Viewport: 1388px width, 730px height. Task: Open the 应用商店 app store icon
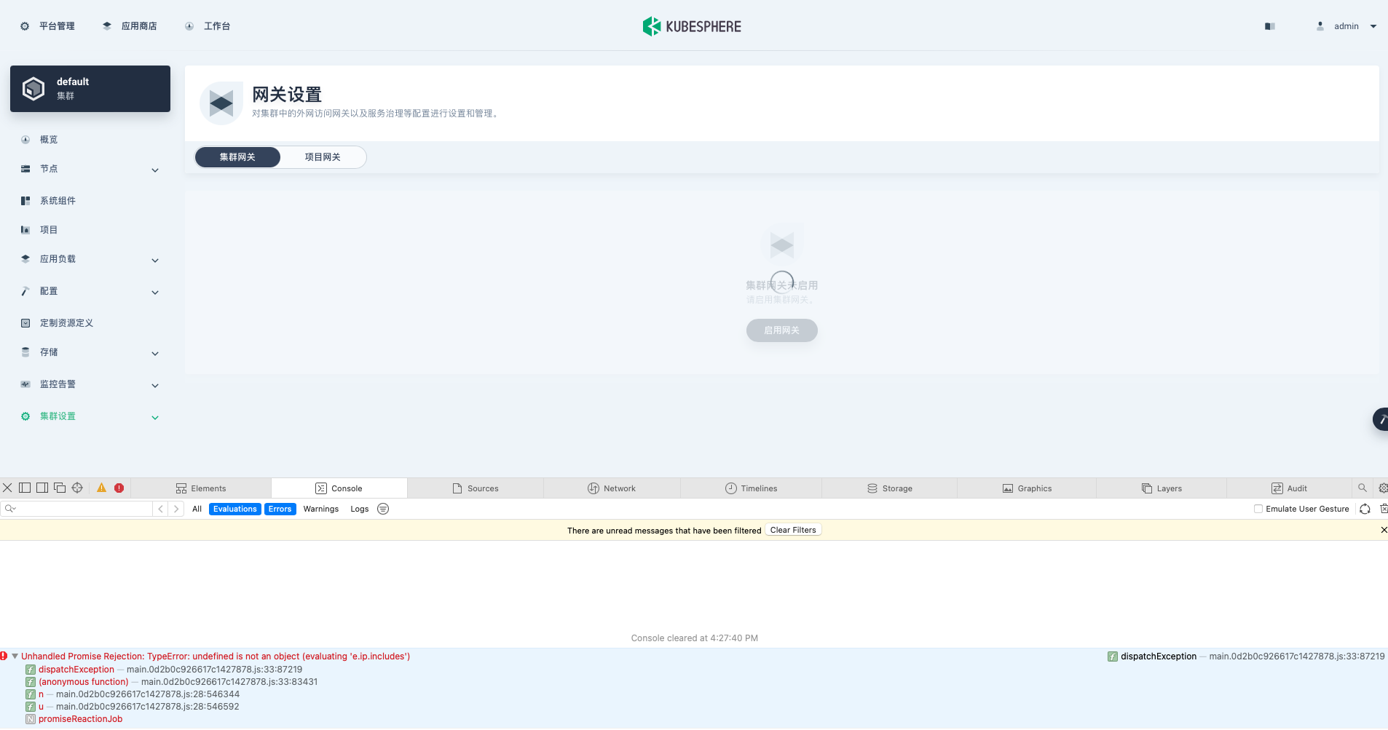(x=106, y=25)
